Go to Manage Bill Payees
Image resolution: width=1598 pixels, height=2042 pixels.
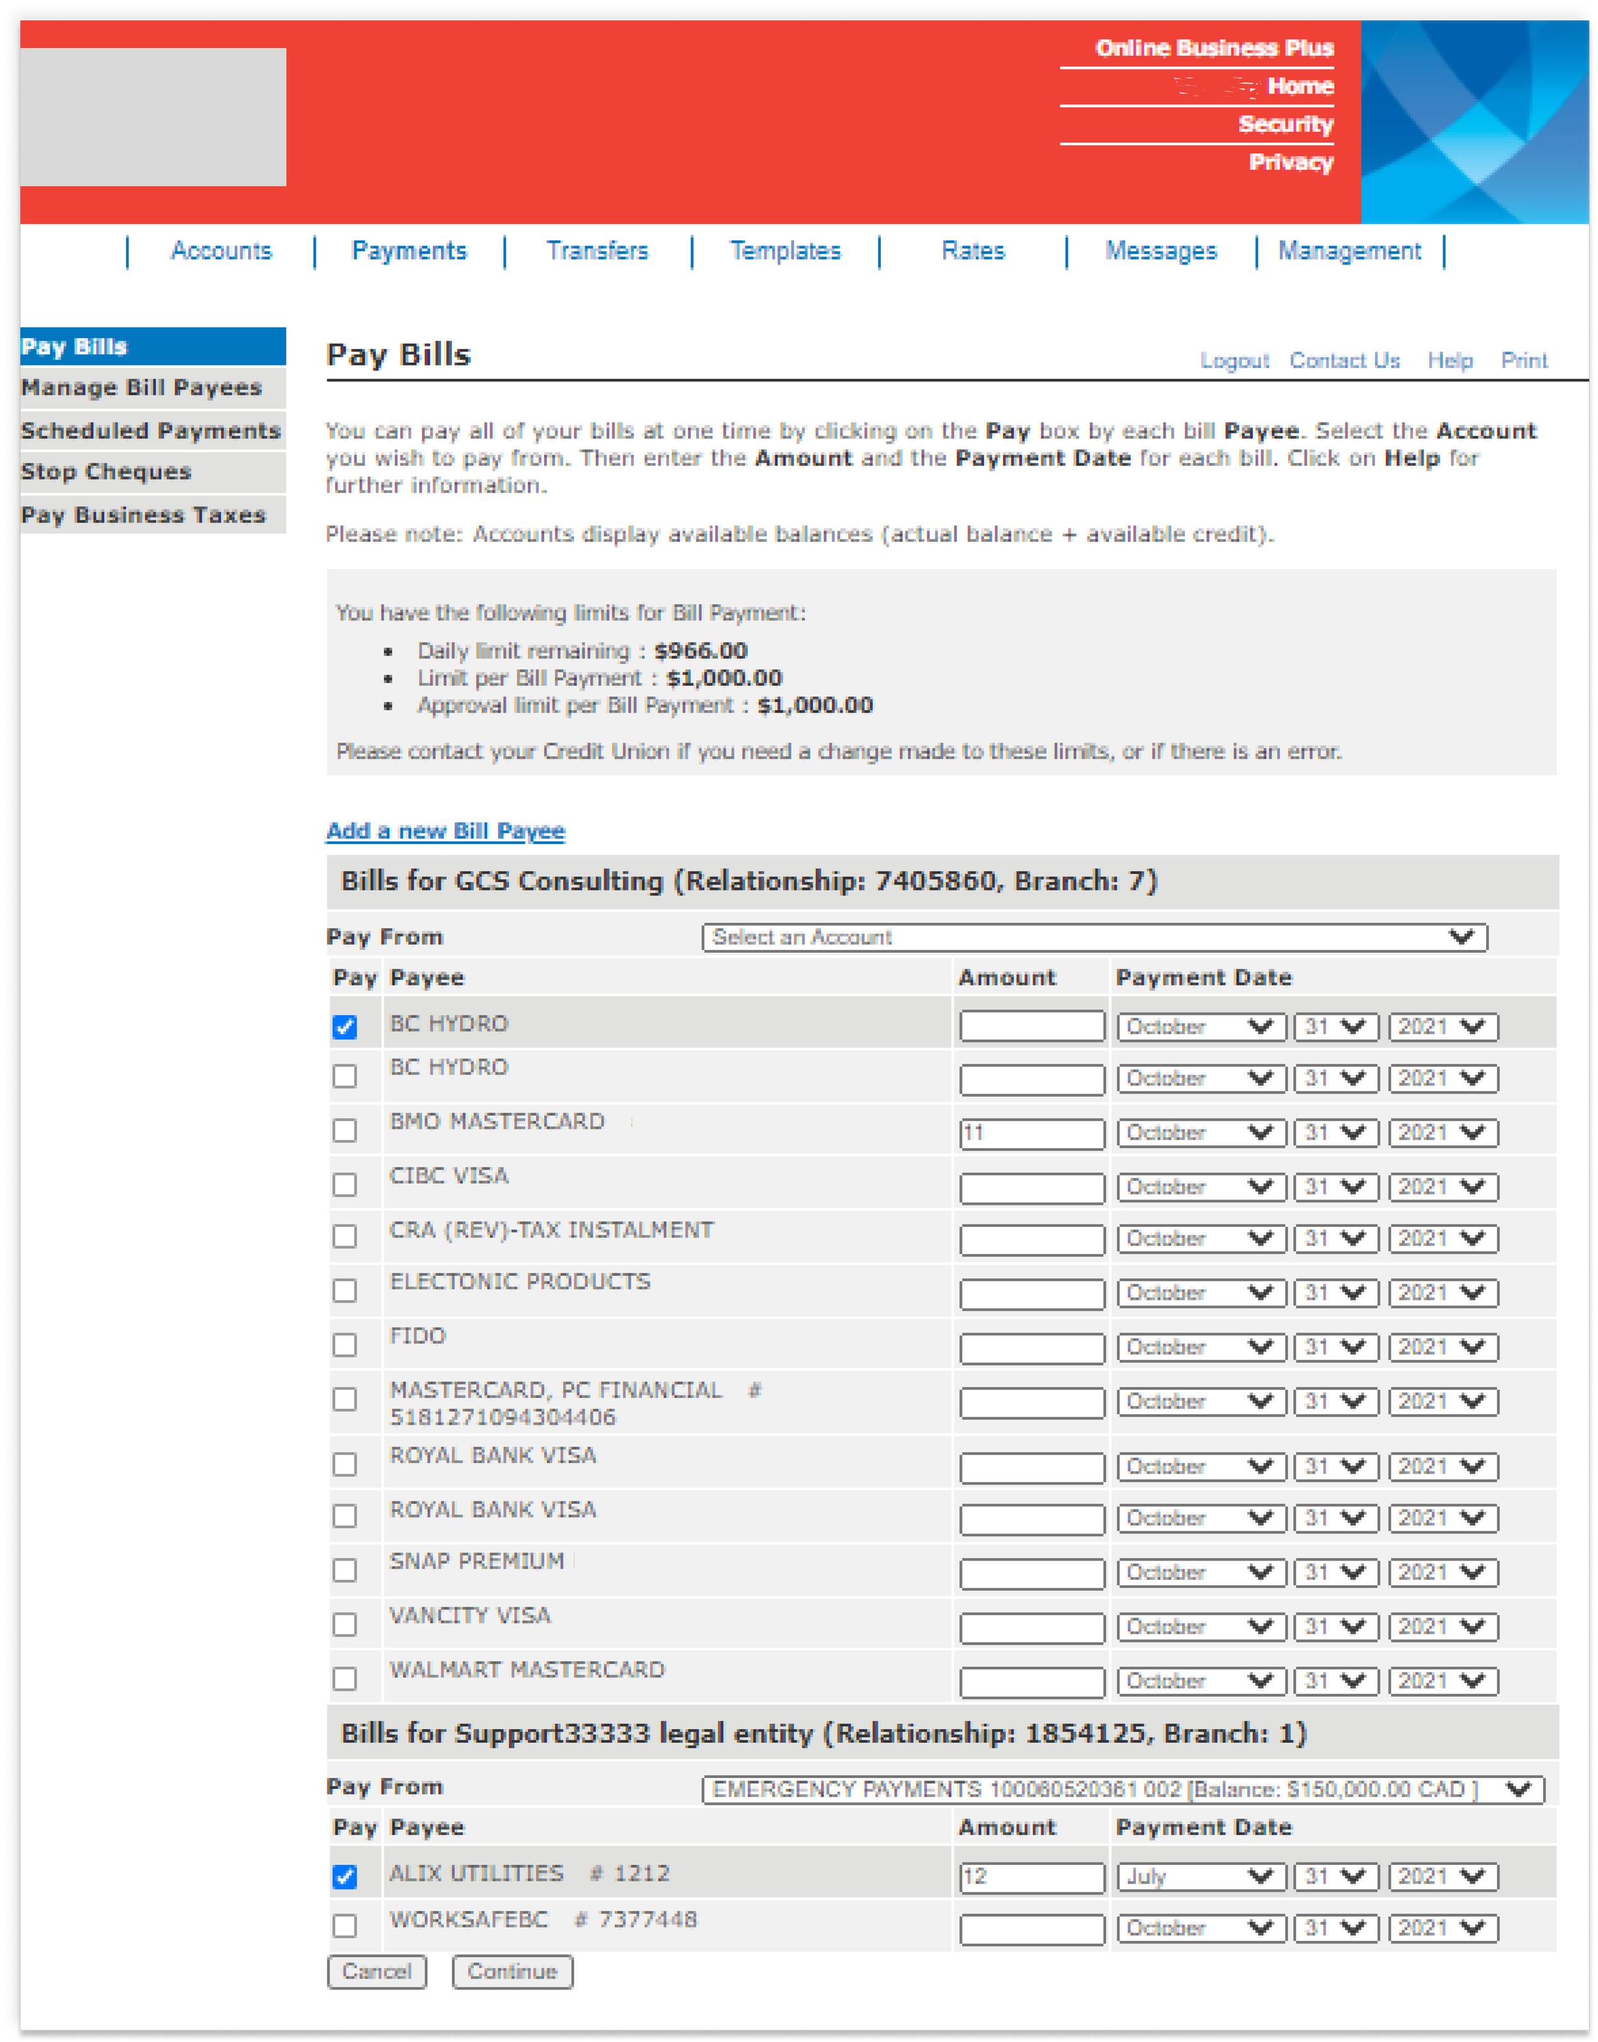tap(153, 387)
